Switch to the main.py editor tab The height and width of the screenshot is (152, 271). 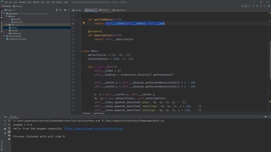tap(77, 10)
